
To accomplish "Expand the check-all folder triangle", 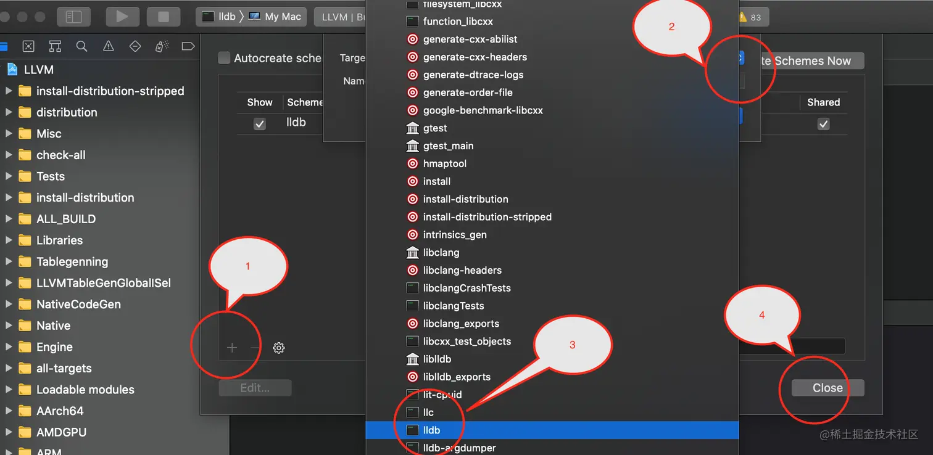I will pyautogui.click(x=9, y=155).
